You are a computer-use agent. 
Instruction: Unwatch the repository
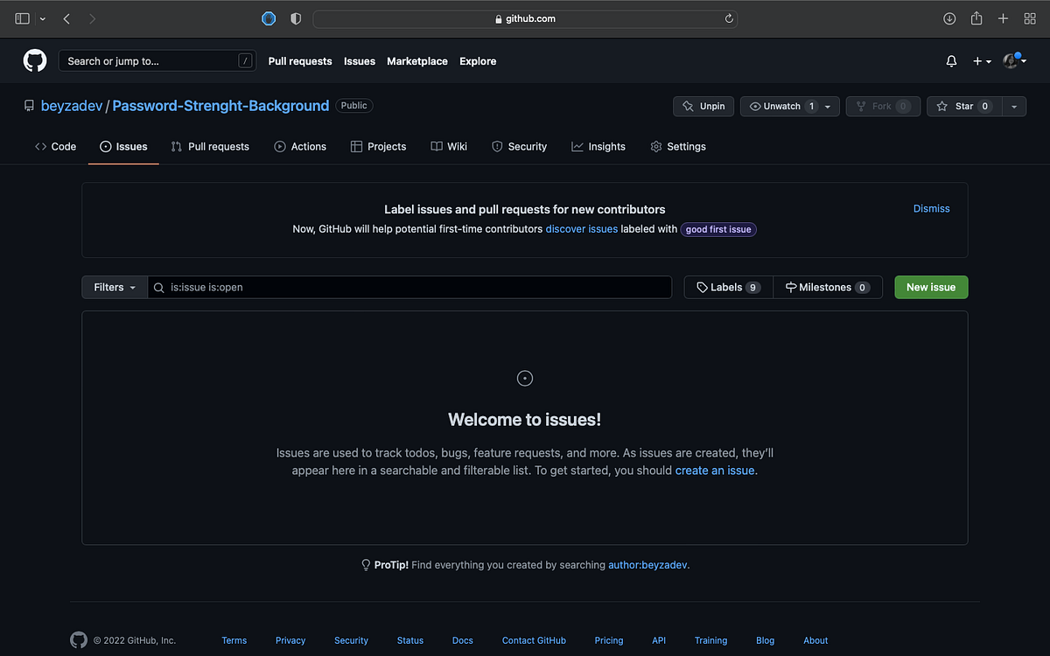(x=781, y=106)
